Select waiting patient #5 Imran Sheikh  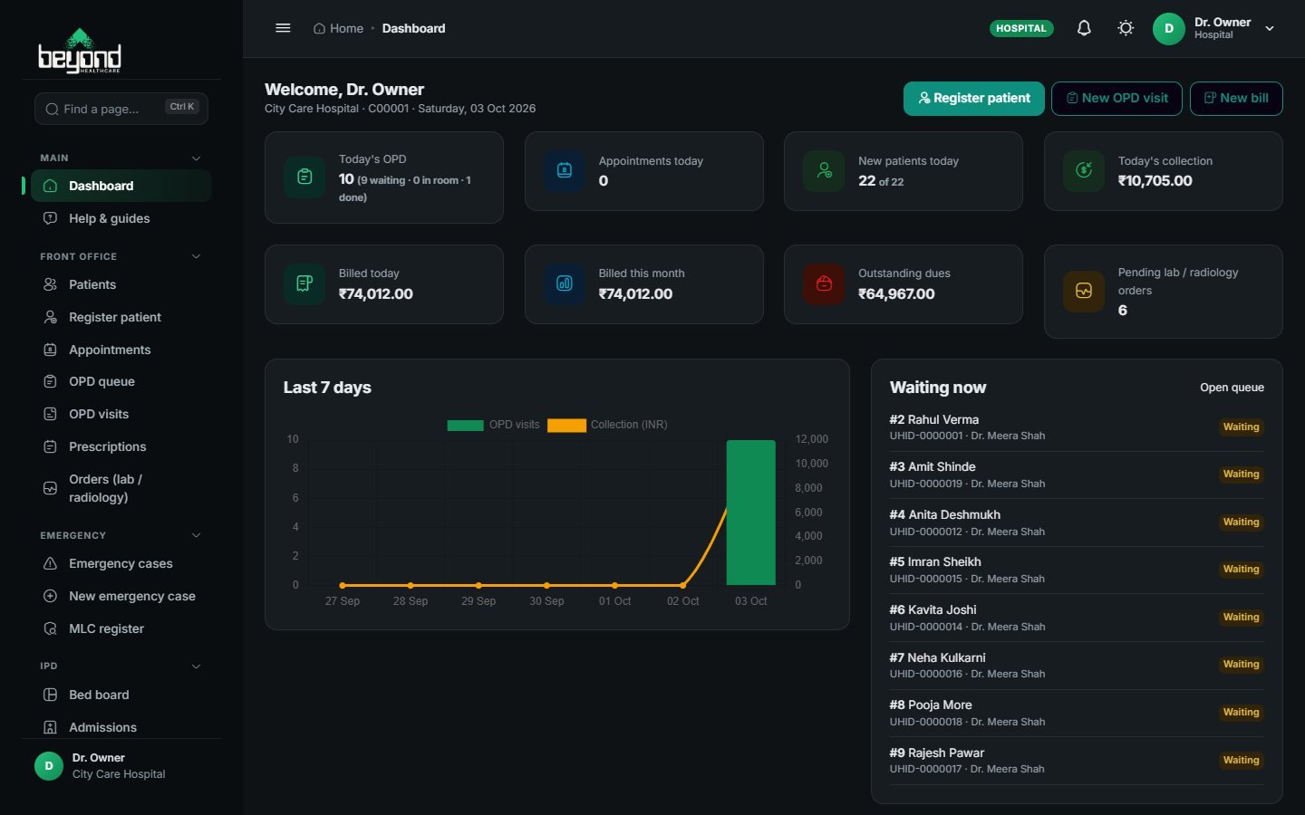[x=1077, y=570]
